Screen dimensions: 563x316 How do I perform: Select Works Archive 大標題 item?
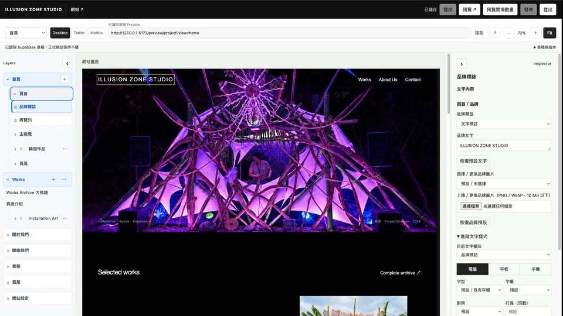click(x=27, y=193)
